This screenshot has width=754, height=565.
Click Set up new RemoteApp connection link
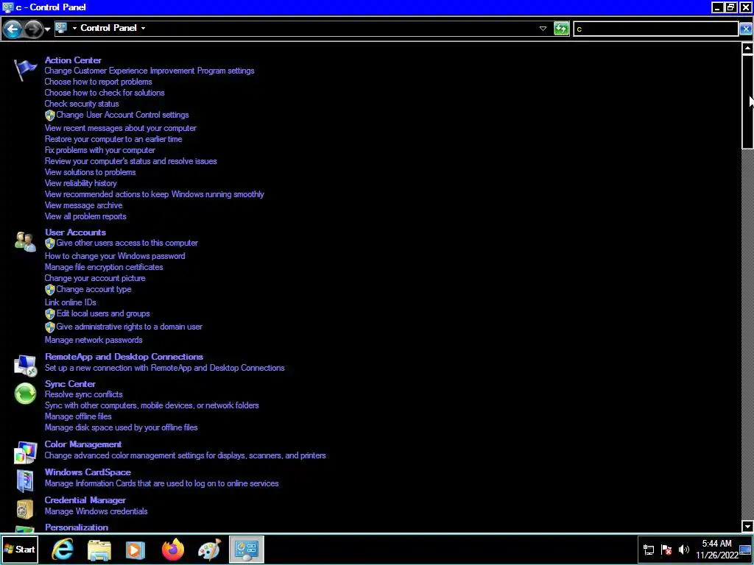click(165, 368)
